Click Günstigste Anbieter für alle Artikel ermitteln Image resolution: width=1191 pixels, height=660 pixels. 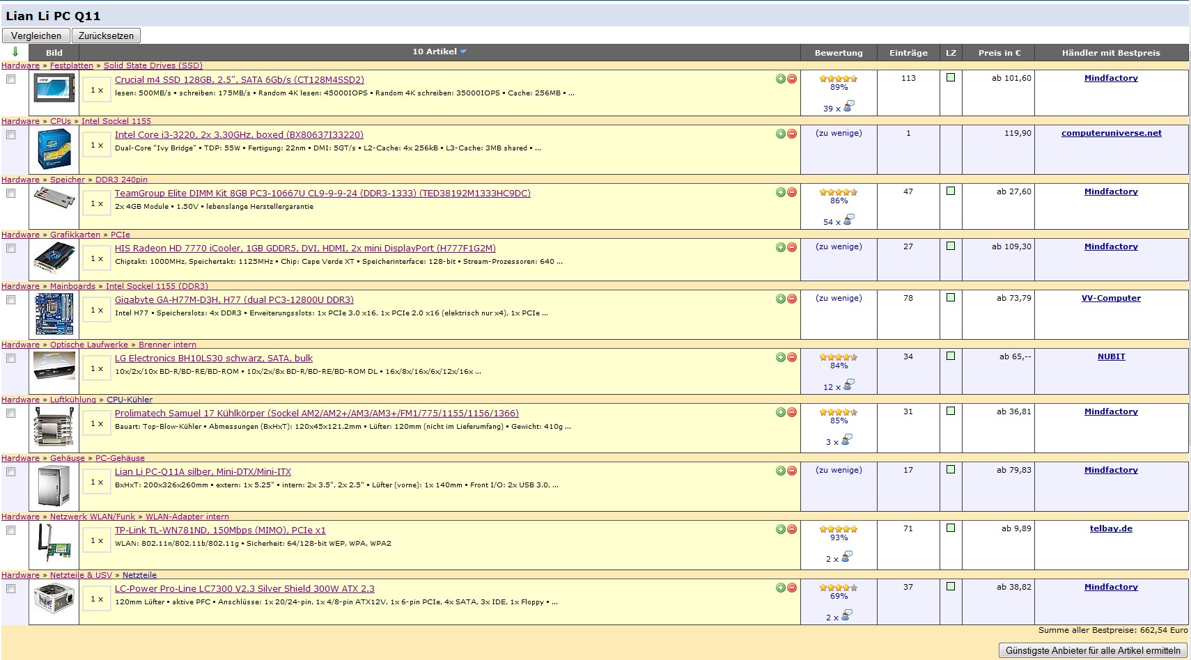coord(1093,650)
